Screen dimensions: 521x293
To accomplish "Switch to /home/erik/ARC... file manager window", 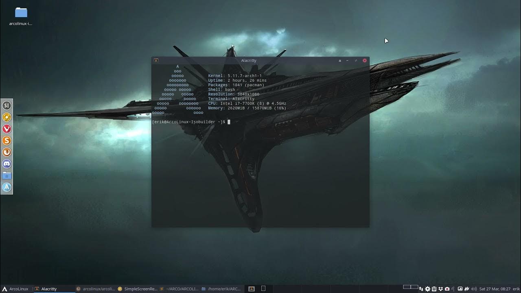I will point(221,289).
